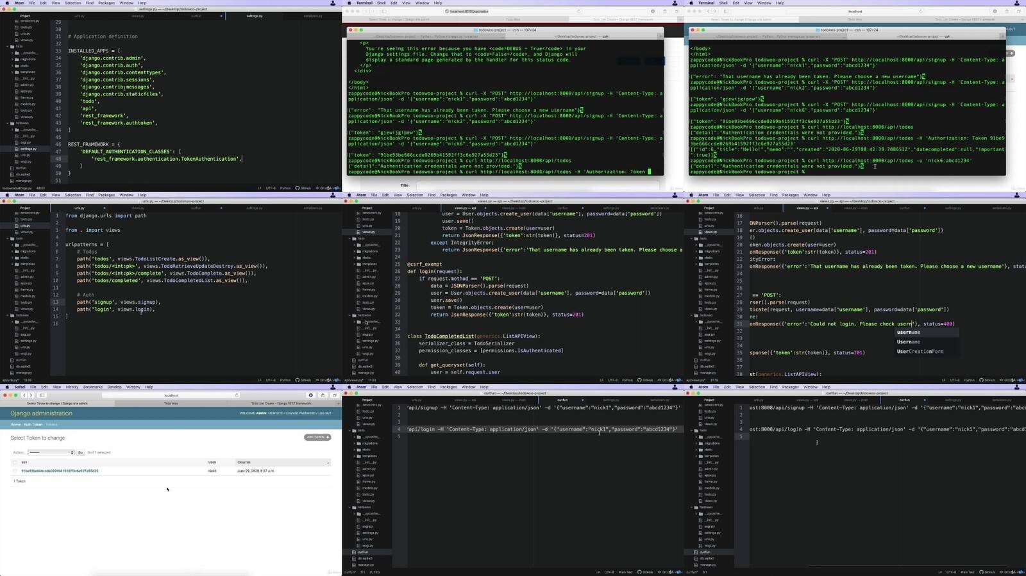The image size is (1026, 576).
Task: Click the migrations folder icon in settings.py window tree
Action: (17, 59)
